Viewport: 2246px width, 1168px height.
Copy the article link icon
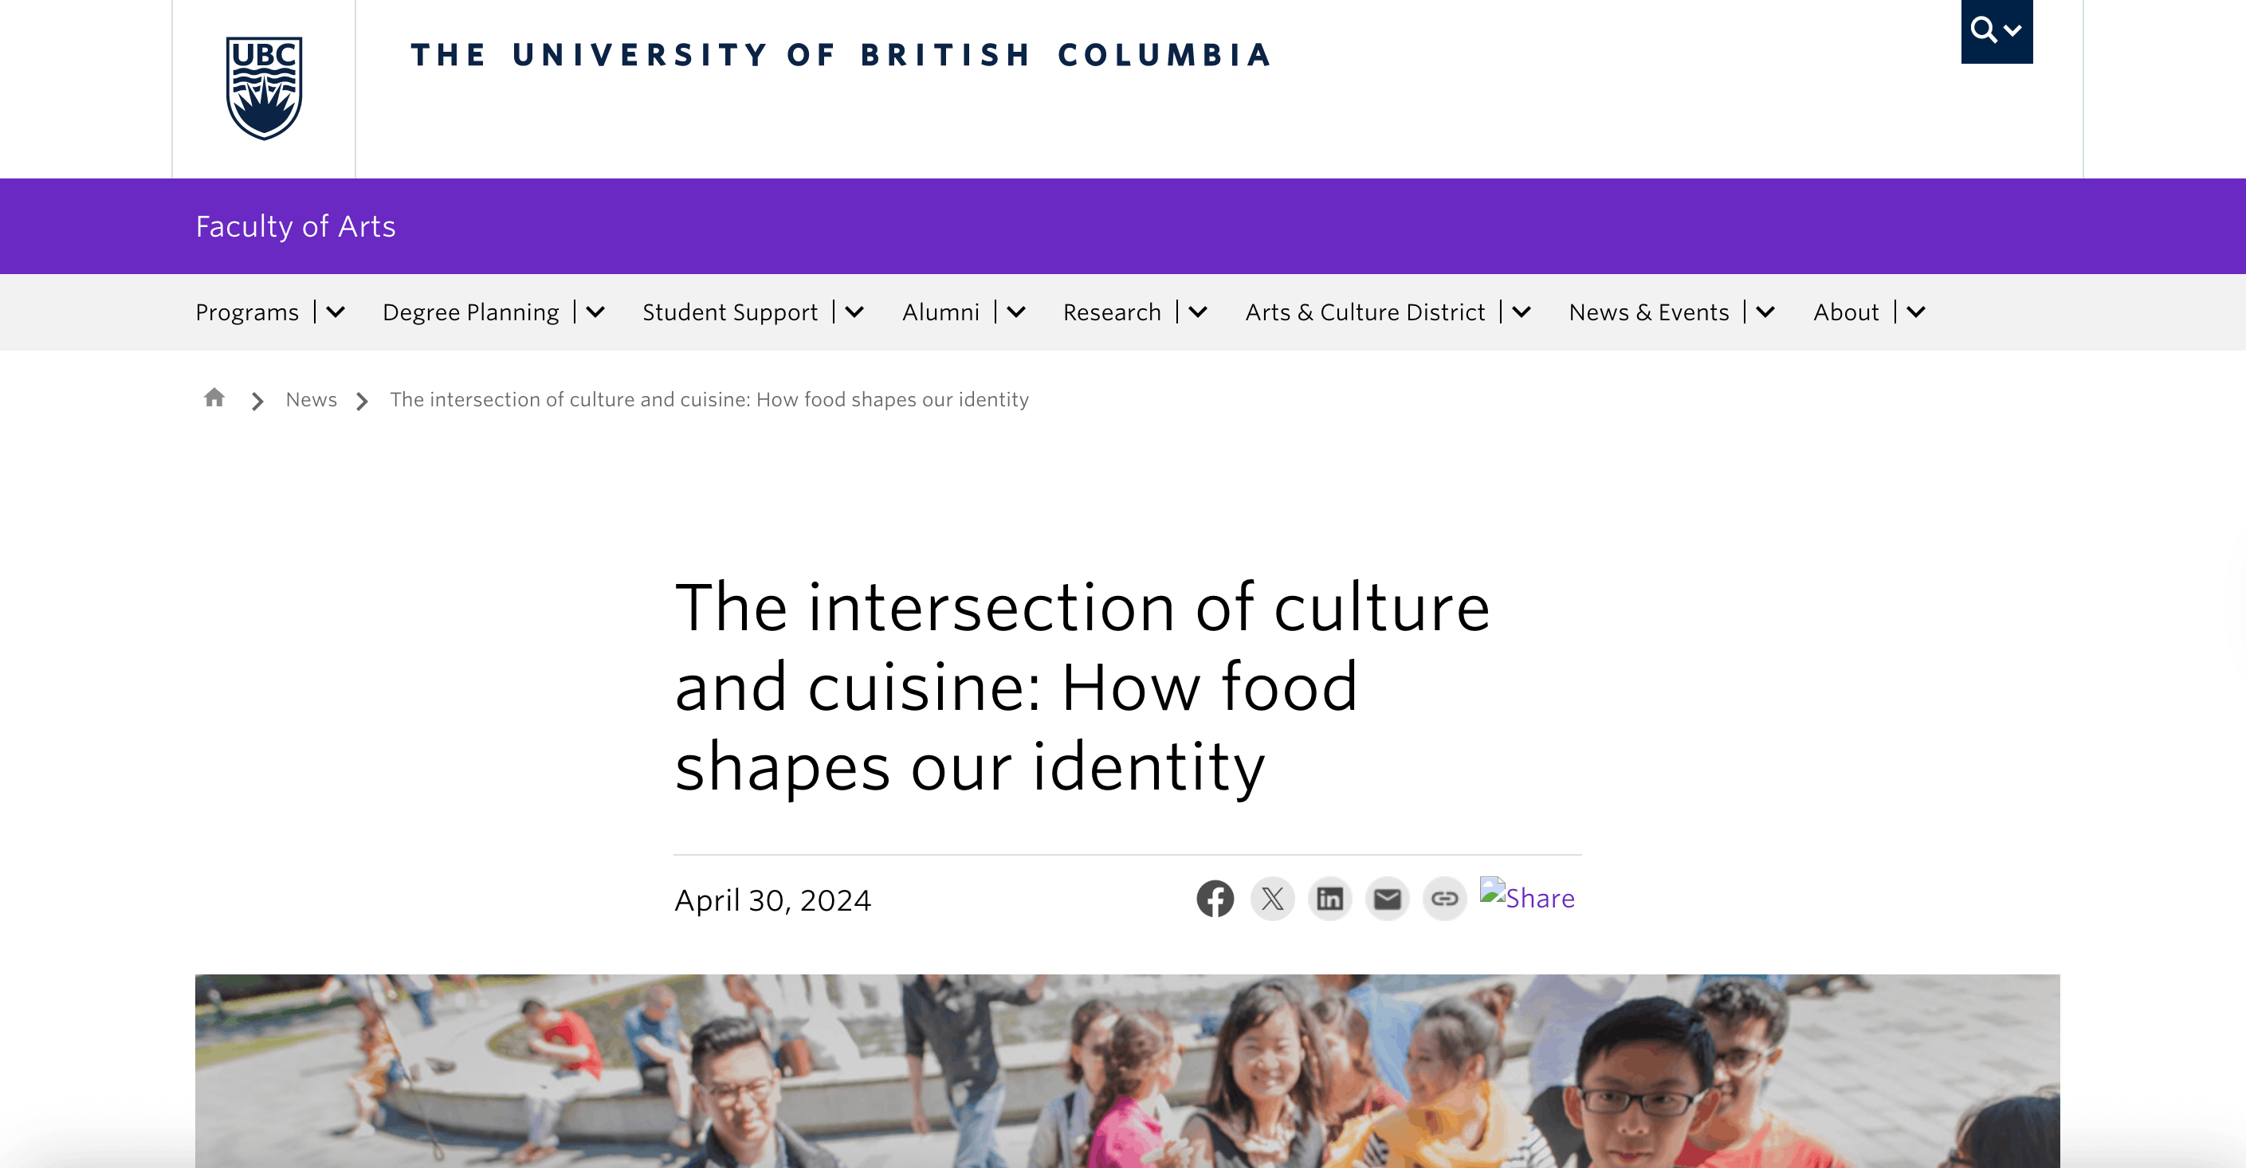1445,899
